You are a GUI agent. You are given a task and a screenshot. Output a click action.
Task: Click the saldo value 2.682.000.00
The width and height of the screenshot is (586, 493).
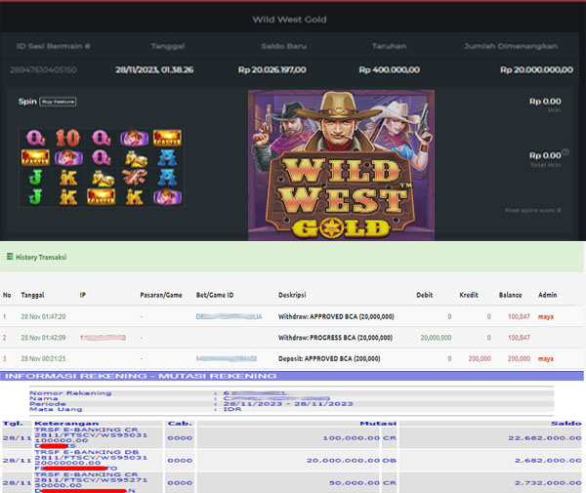click(x=548, y=461)
